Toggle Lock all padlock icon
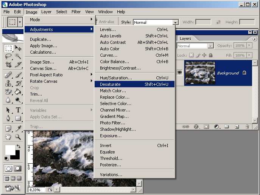The image size is (260, 195). click(210, 55)
